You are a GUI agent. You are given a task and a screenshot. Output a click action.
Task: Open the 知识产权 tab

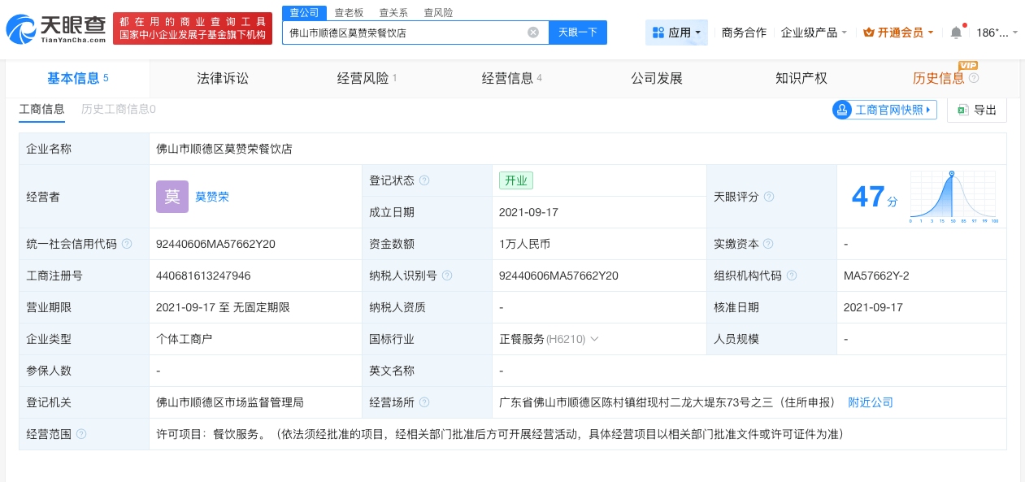[801, 79]
